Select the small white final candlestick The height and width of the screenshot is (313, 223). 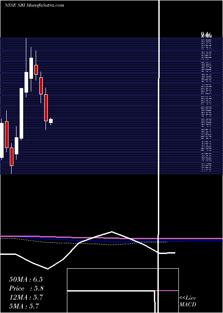click(51, 121)
